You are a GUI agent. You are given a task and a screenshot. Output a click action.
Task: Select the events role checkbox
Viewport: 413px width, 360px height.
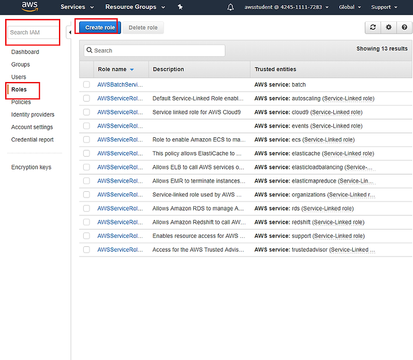87,126
